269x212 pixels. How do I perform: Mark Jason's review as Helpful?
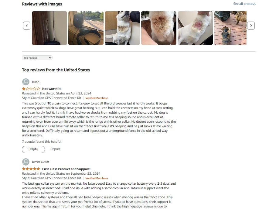coord(33,149)
